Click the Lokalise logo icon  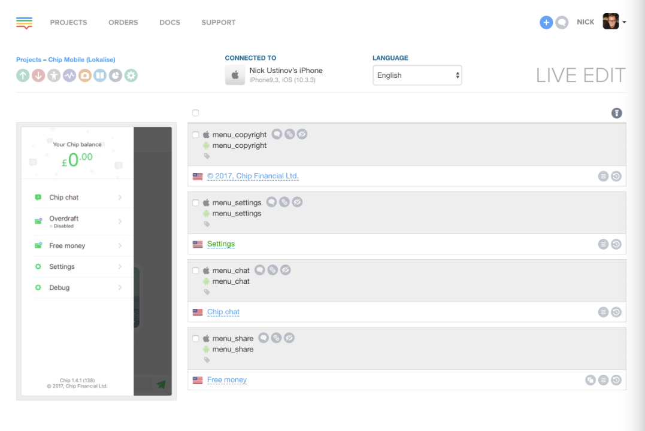click(25, 23)
